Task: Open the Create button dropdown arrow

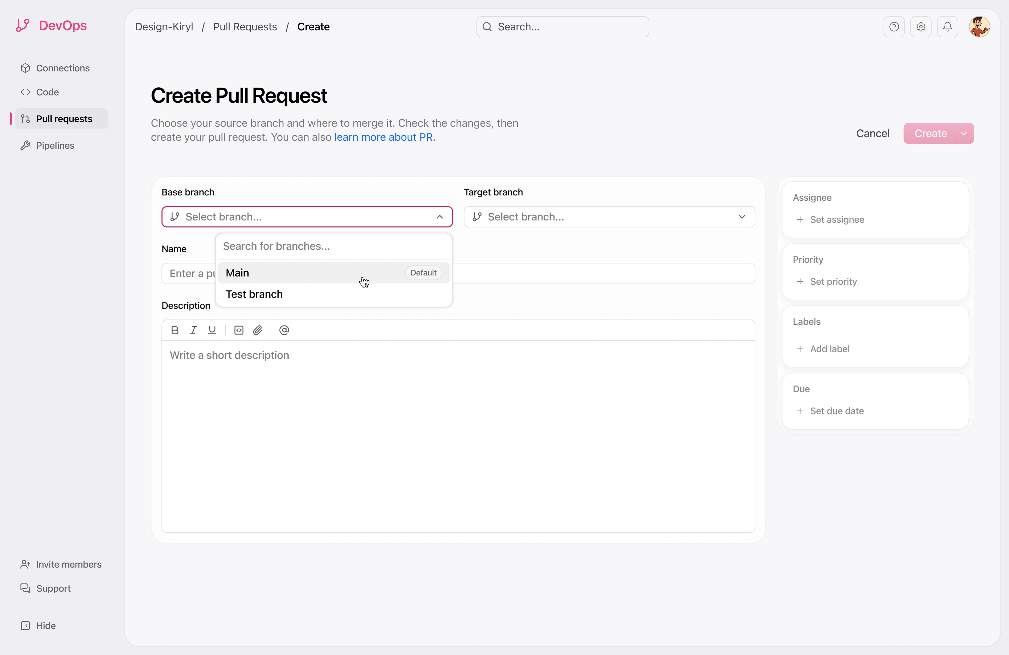Action: tap(963, 133)
